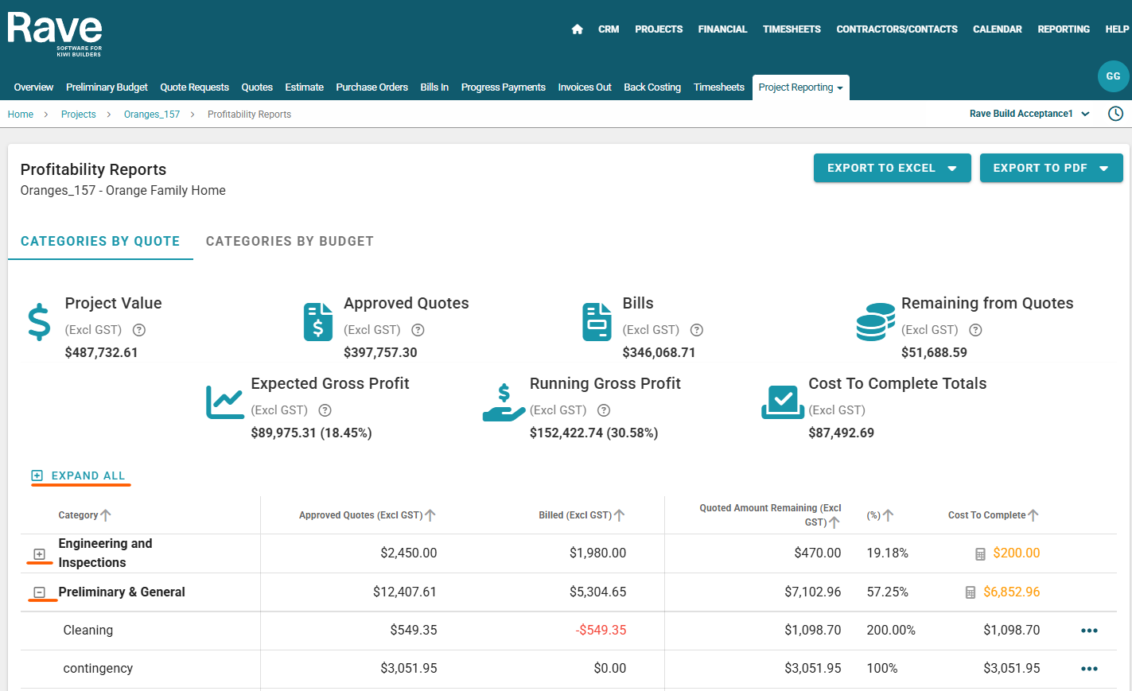Open calculator icon for Engineering and Inspections

coord(980,554)
